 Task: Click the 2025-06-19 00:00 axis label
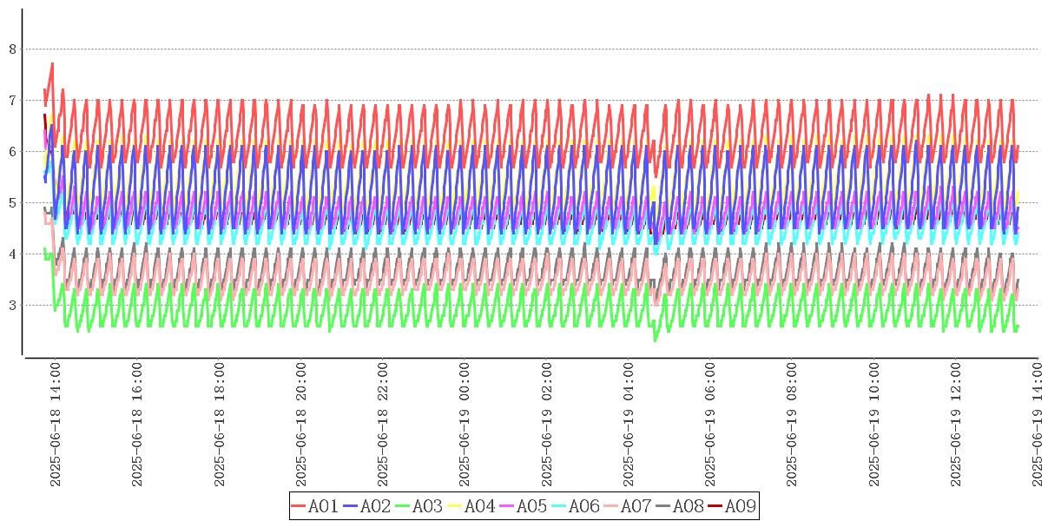click(465, 425)
